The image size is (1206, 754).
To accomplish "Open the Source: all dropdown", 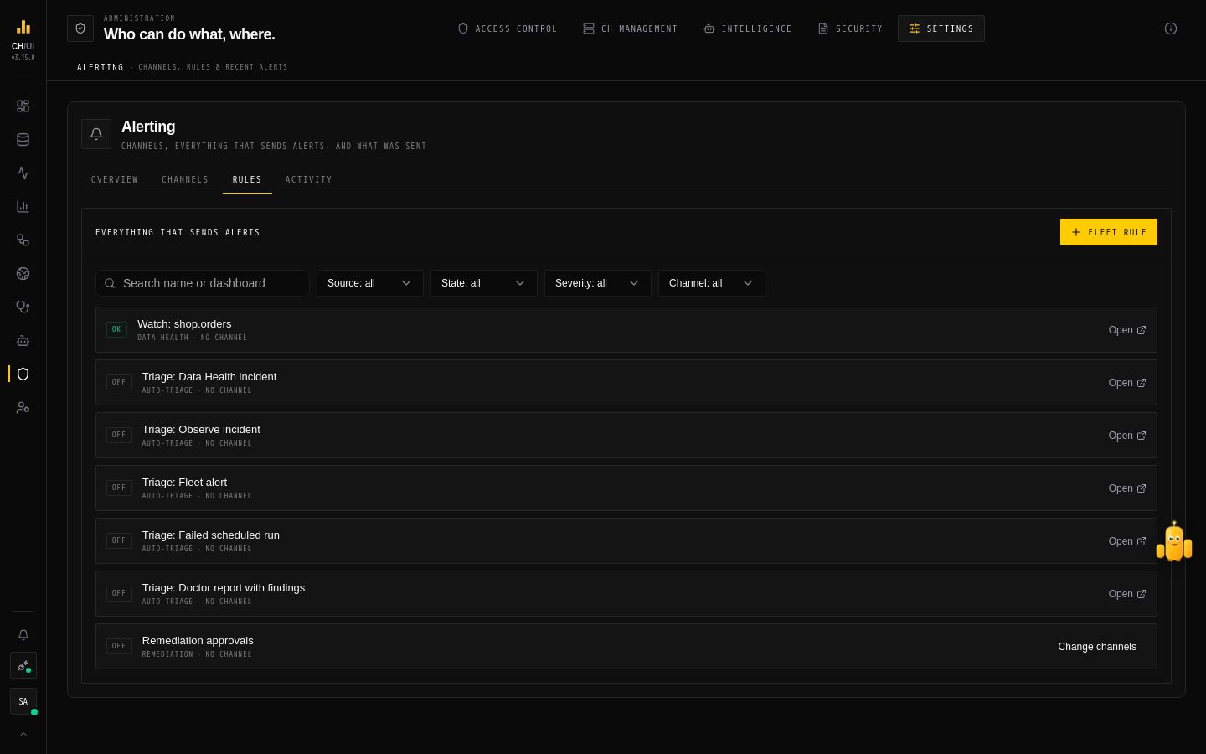I will click(x=370, y=283).
